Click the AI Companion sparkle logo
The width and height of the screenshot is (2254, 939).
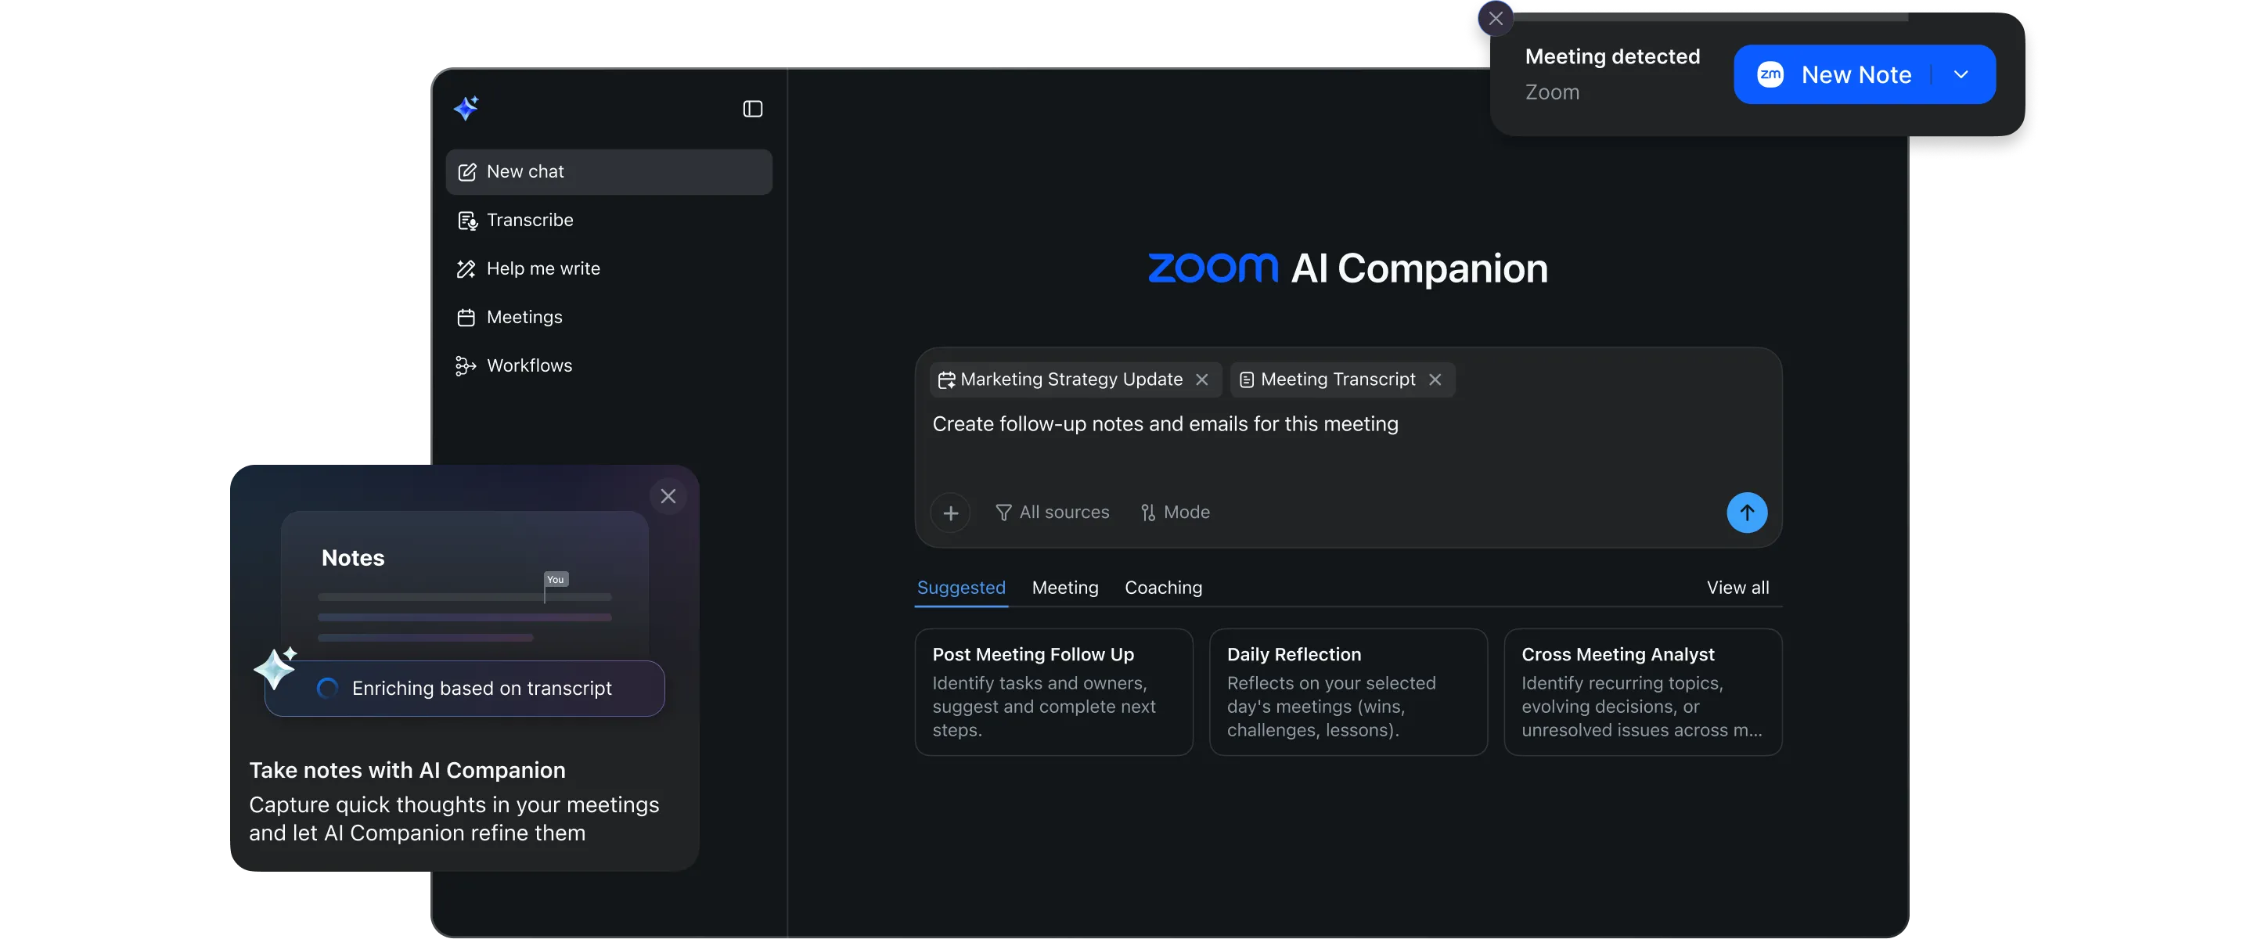[467, 106]
